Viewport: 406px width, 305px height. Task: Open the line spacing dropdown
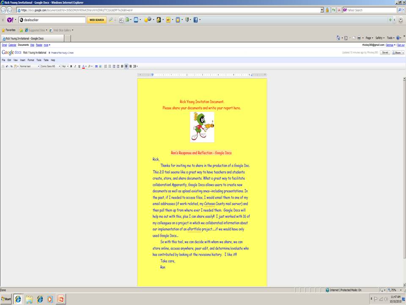click(135, 67)
